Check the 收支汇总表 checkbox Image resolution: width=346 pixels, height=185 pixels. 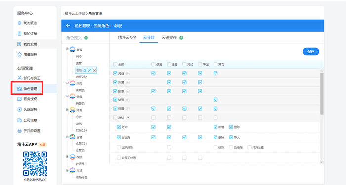click(119, 158)
